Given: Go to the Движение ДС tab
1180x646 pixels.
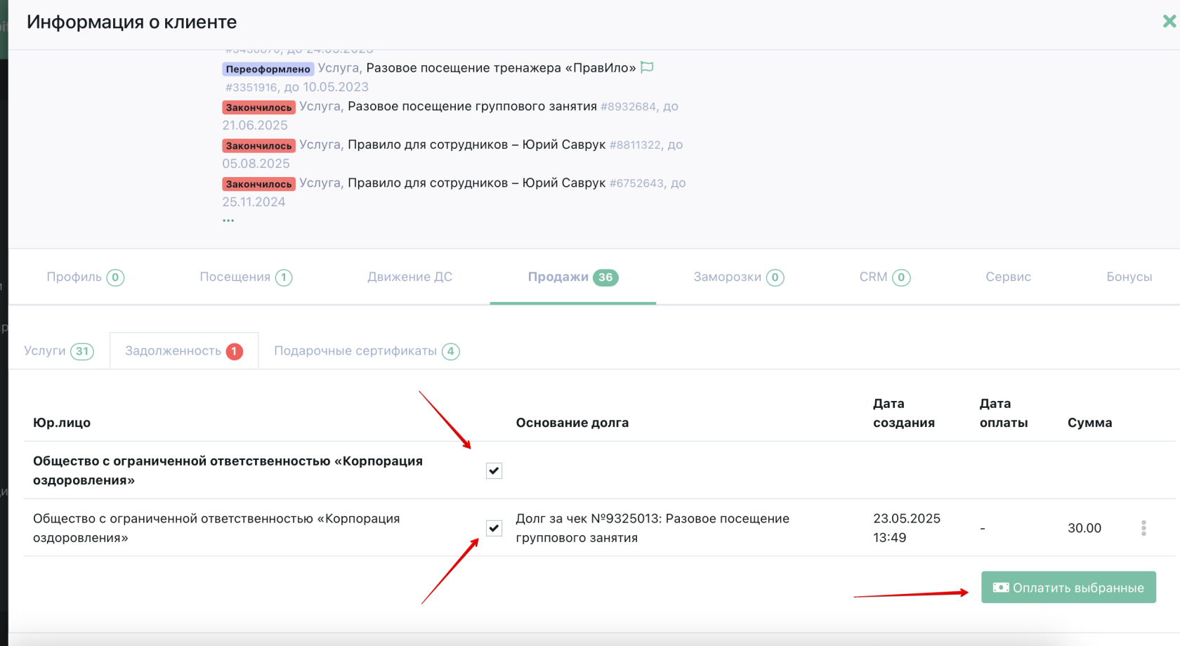Looking at the screenshot, I should click(409, 277).
